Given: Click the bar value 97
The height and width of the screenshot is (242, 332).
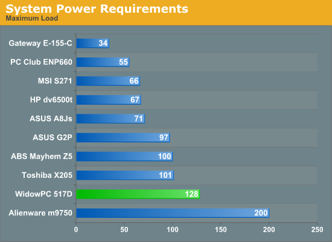Looking at the screenshot, I should tap(164, 137).
